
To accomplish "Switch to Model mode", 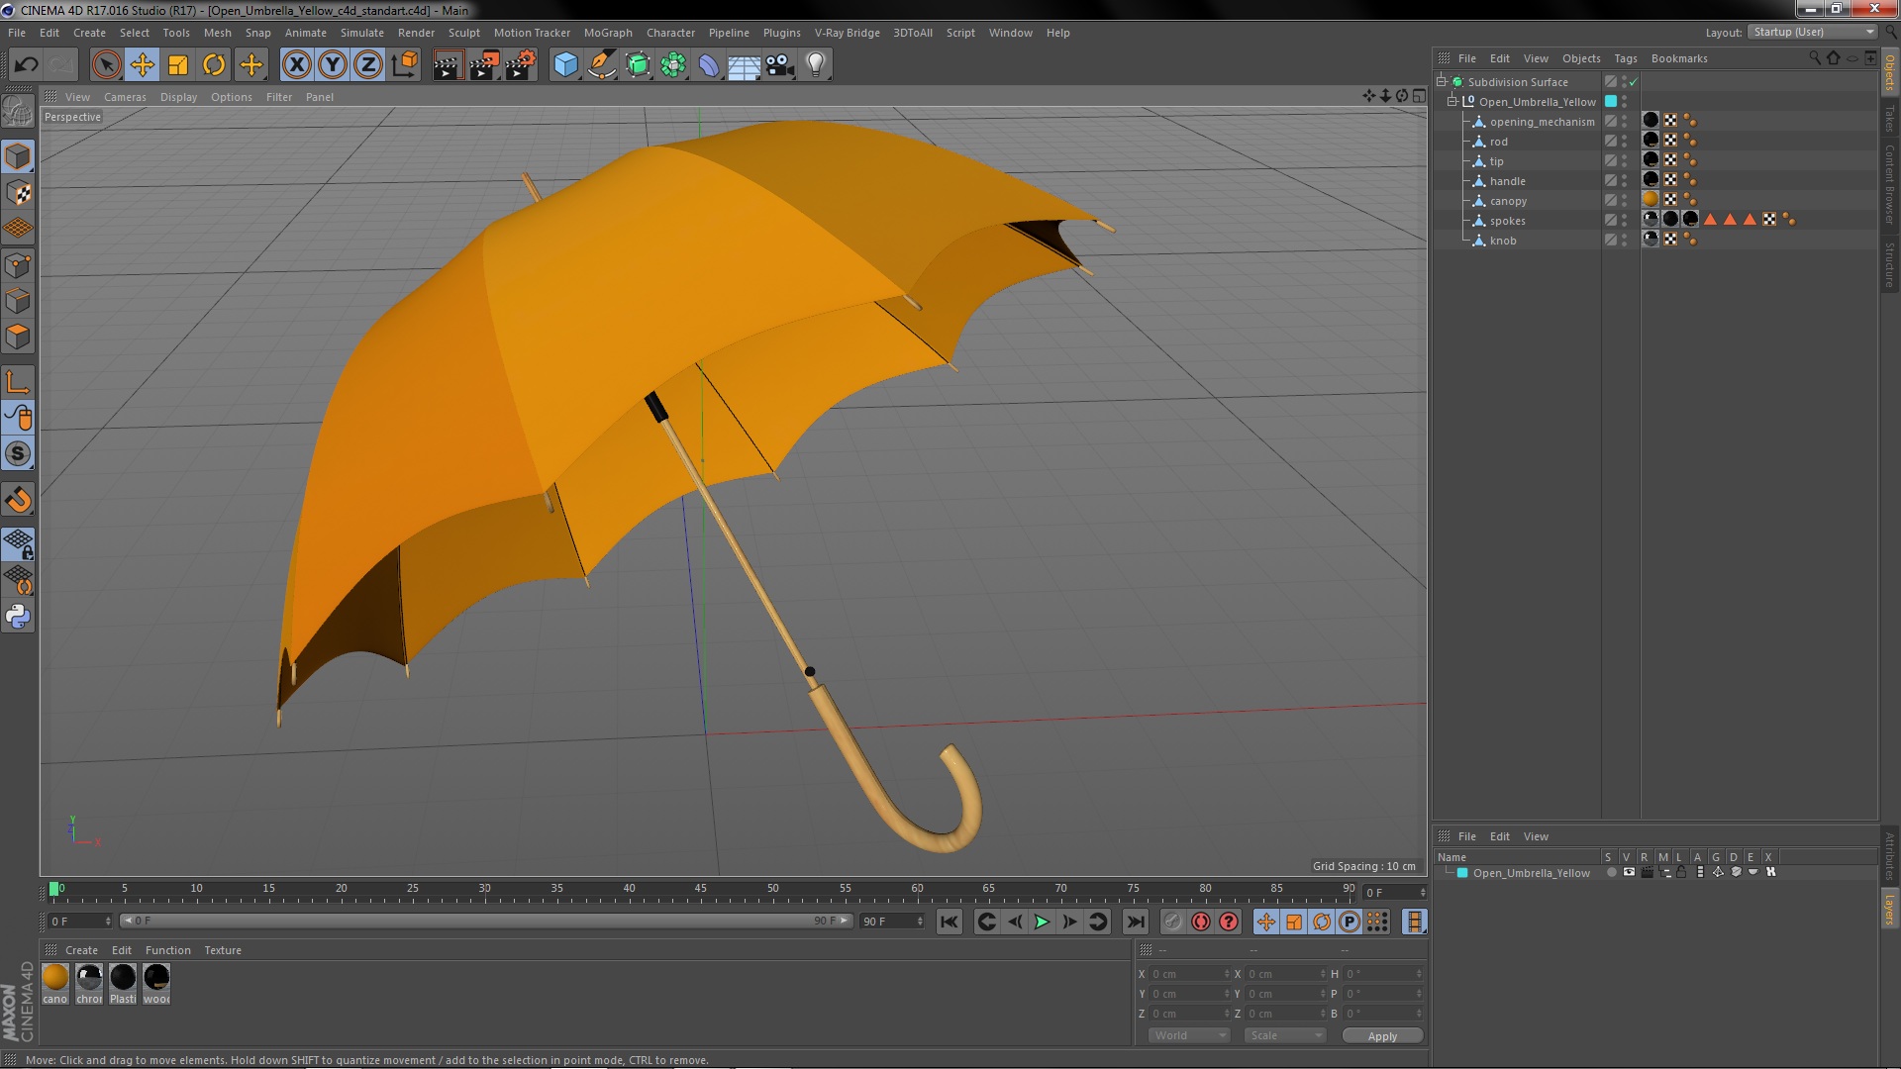I will [18, 156].
